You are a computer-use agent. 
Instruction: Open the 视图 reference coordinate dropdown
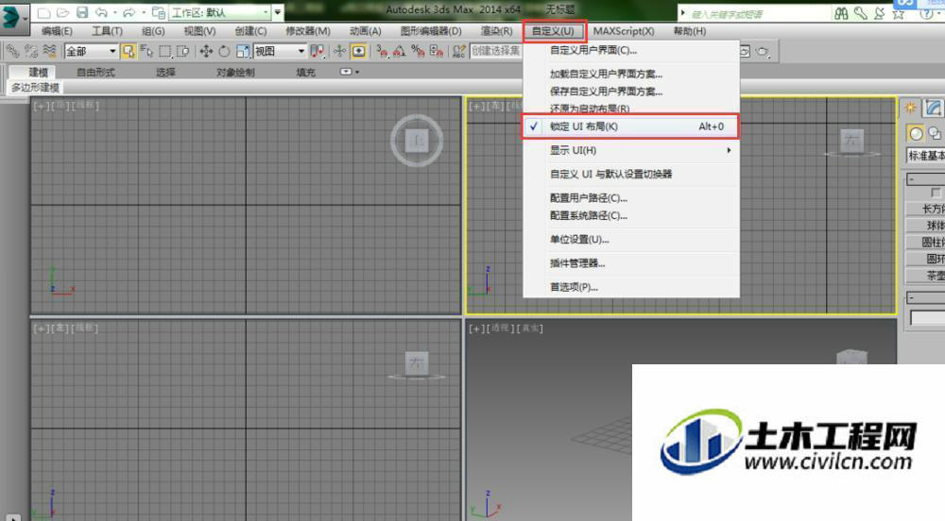click(280, 52)
